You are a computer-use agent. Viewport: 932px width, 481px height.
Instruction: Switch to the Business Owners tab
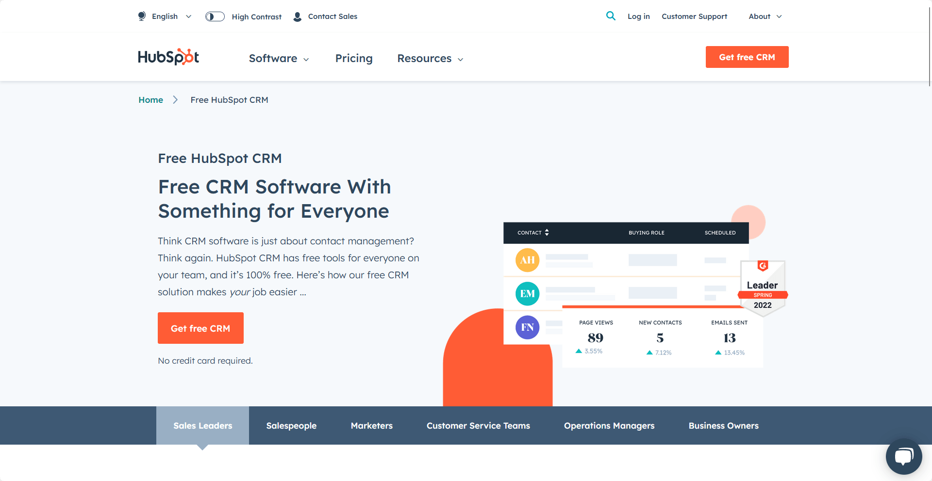click(723, 425)
